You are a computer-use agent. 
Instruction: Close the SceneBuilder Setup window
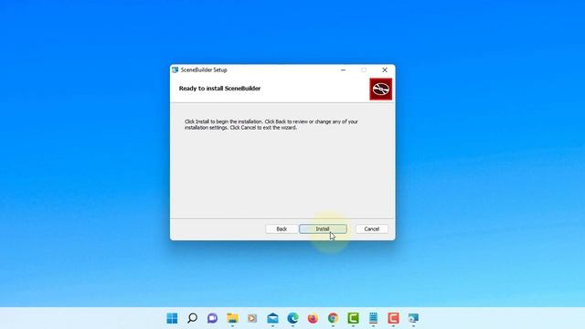pyautogui.click(x=385, y=69)
